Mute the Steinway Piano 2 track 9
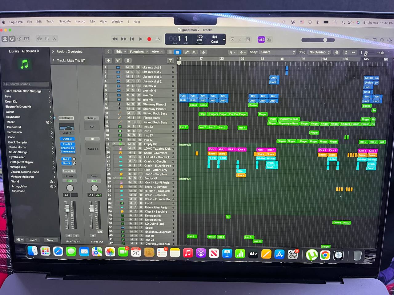Viewport: 394px width, 295px height. (128, 104)
